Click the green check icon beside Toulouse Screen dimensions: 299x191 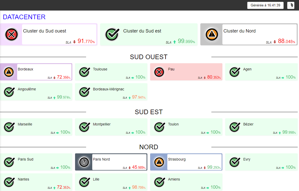click(x=84, y=72)
